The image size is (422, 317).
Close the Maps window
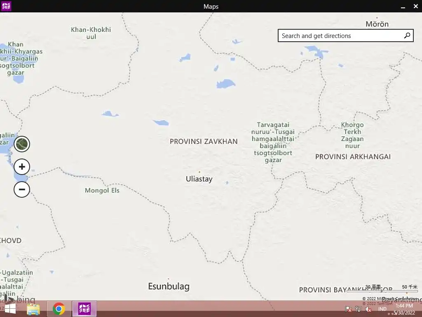416,6
